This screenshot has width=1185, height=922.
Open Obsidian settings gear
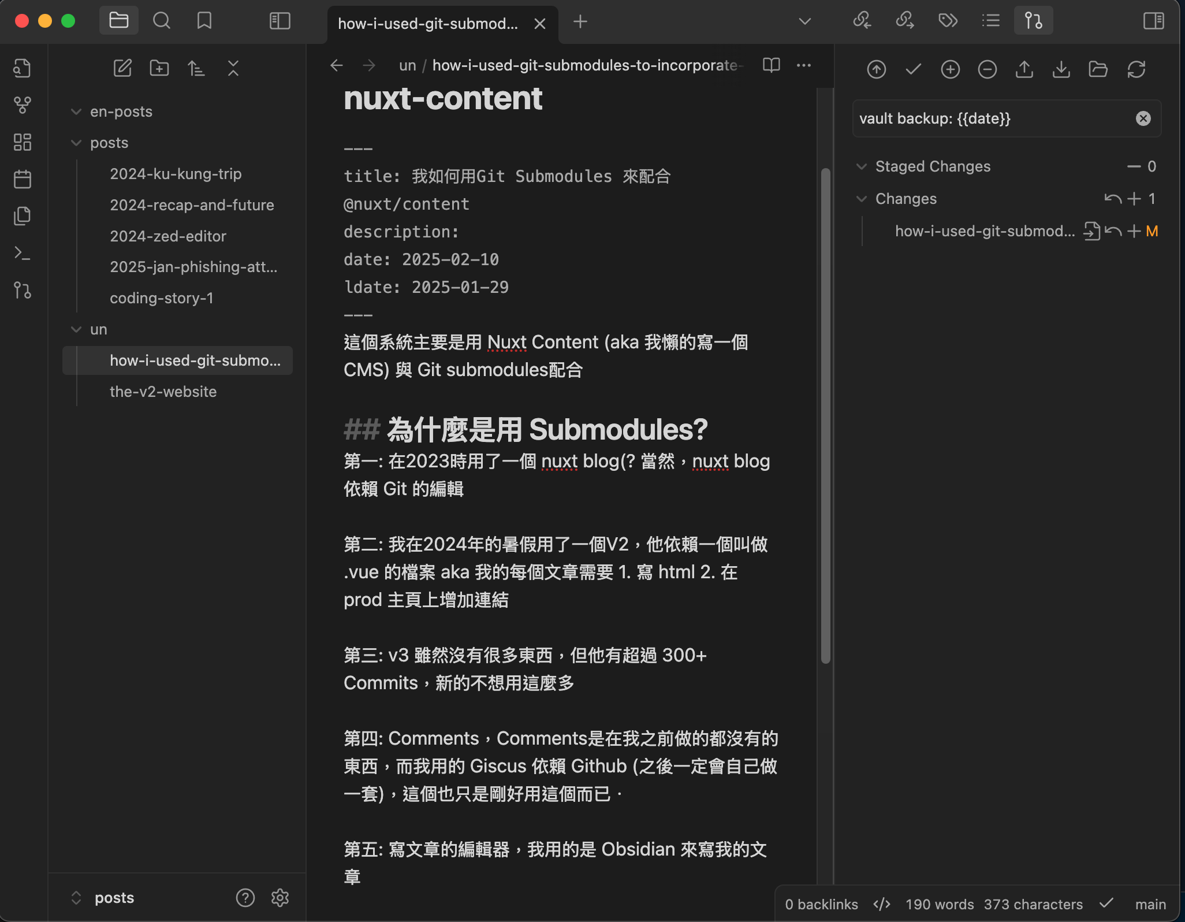pos(280,898)
